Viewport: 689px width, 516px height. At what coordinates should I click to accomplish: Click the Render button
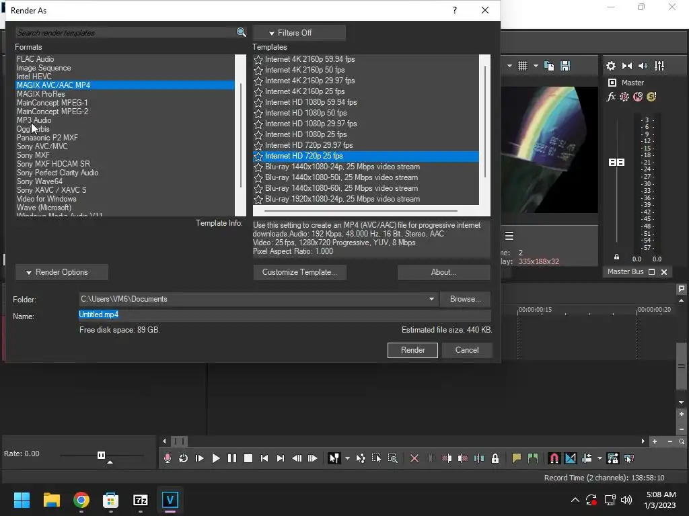[x=412, y=350]
